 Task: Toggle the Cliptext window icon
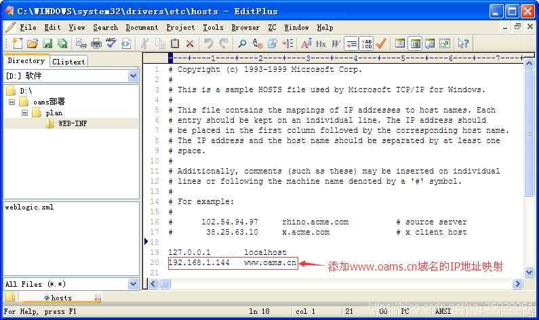coord(400,43)
